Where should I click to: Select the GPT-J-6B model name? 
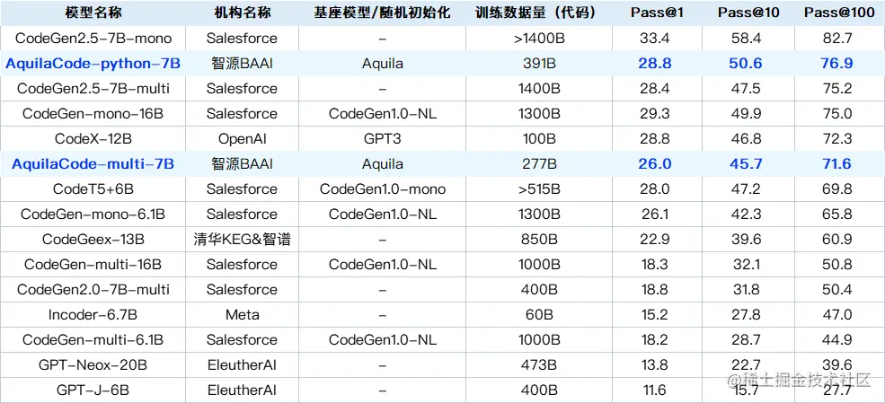pos(93,390)
